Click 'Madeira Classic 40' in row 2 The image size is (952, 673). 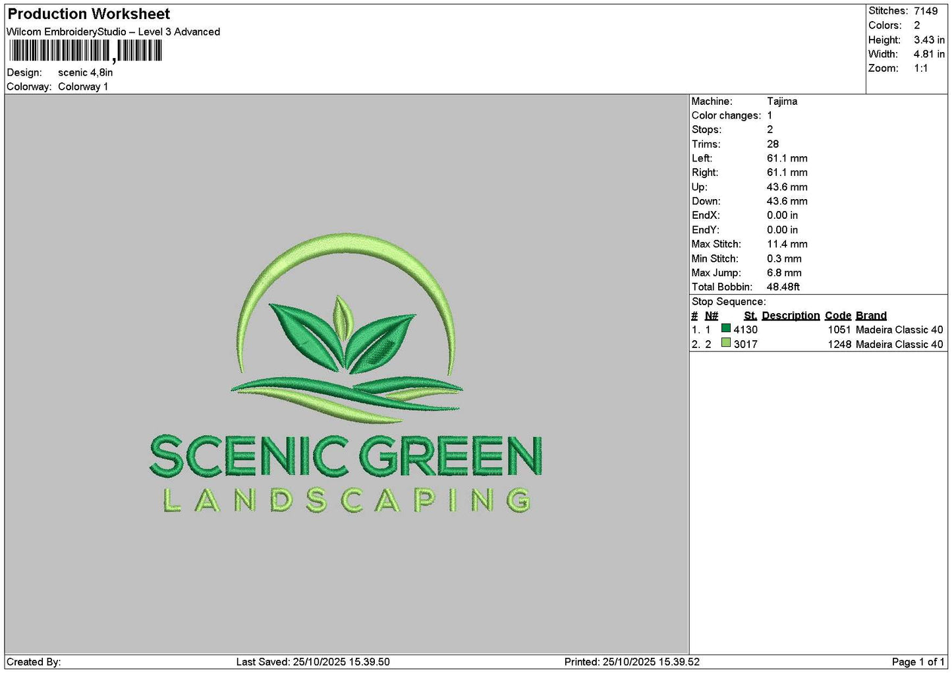point(899,344)
